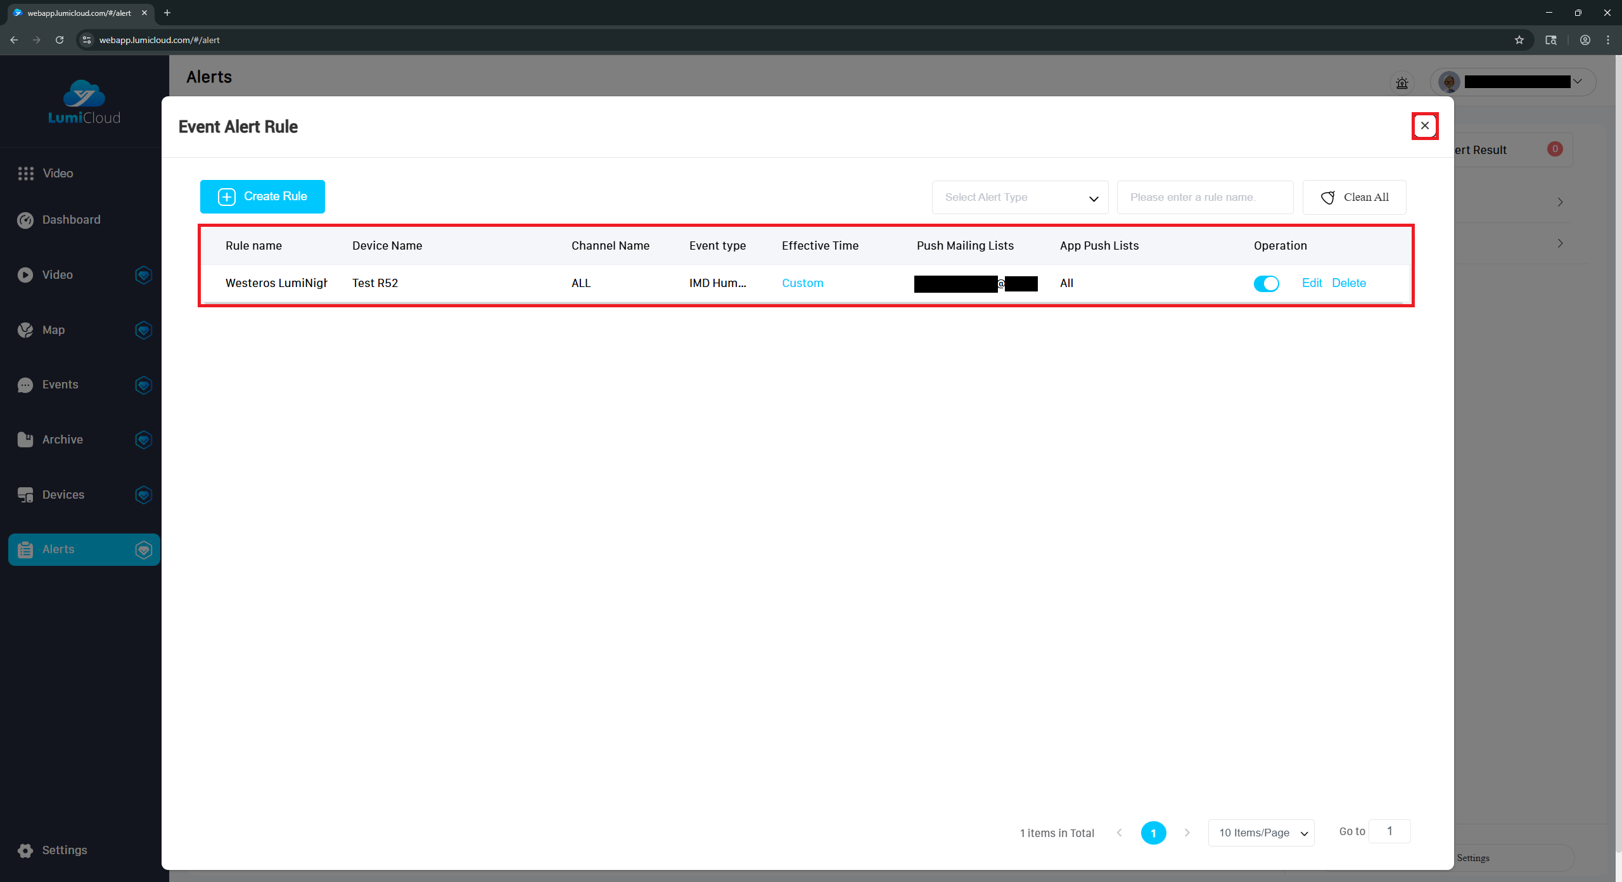The height and width of the screenshot is (882, 1622).
Task: Open the Map section in the sidebar
Action: 53,330
